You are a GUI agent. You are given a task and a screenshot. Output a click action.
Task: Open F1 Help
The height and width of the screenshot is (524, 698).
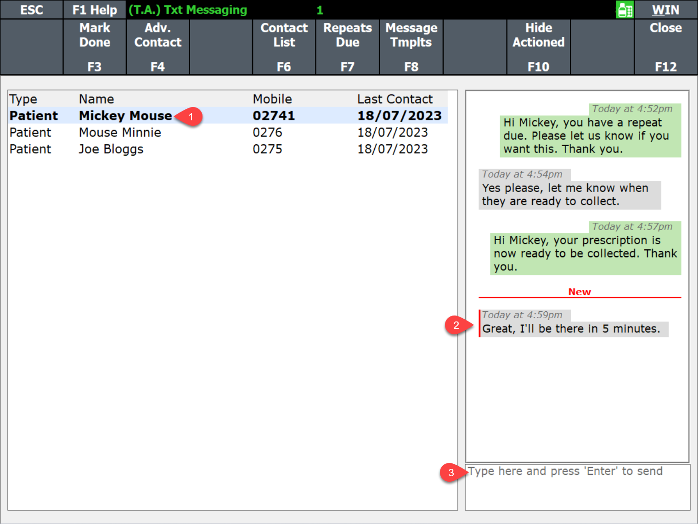(x=95, y=10)
